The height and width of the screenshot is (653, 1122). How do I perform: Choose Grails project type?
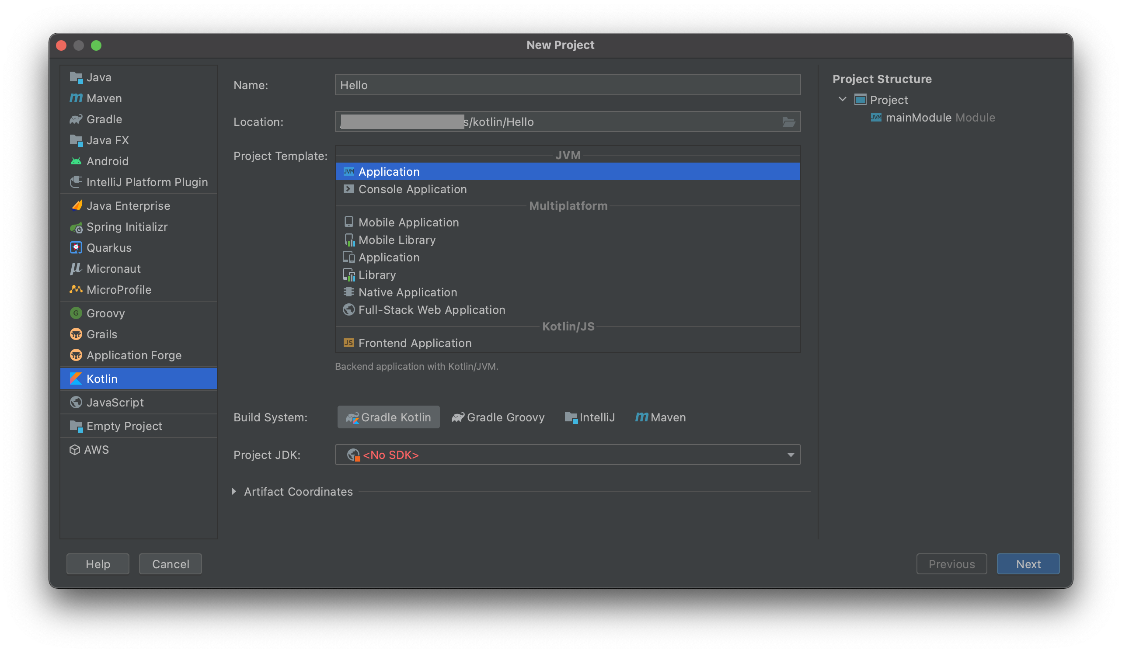[x=139, y=334]
